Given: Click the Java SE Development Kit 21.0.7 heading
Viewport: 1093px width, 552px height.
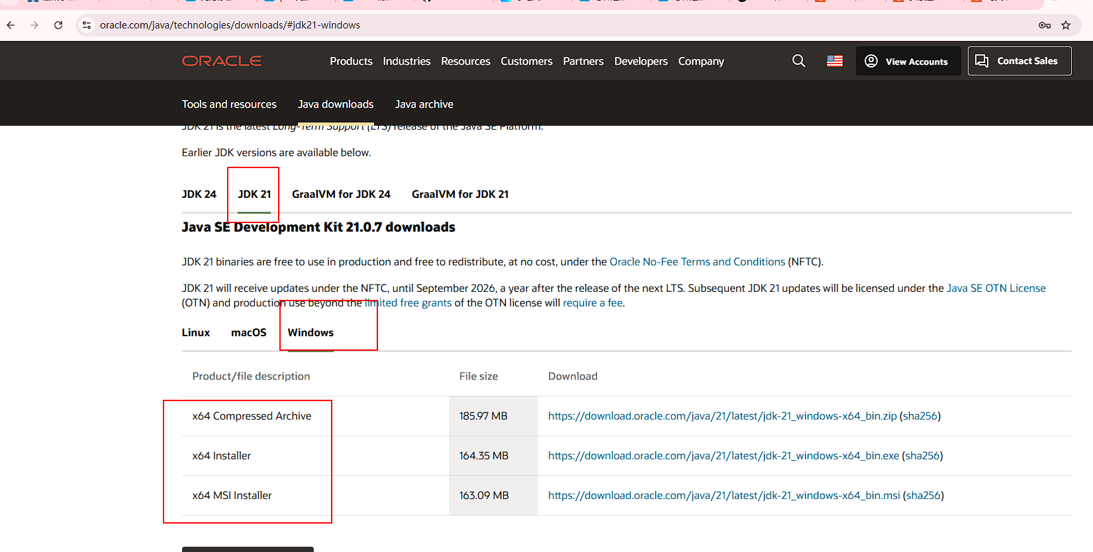Looking at the screenshot, I should (318, 227).
